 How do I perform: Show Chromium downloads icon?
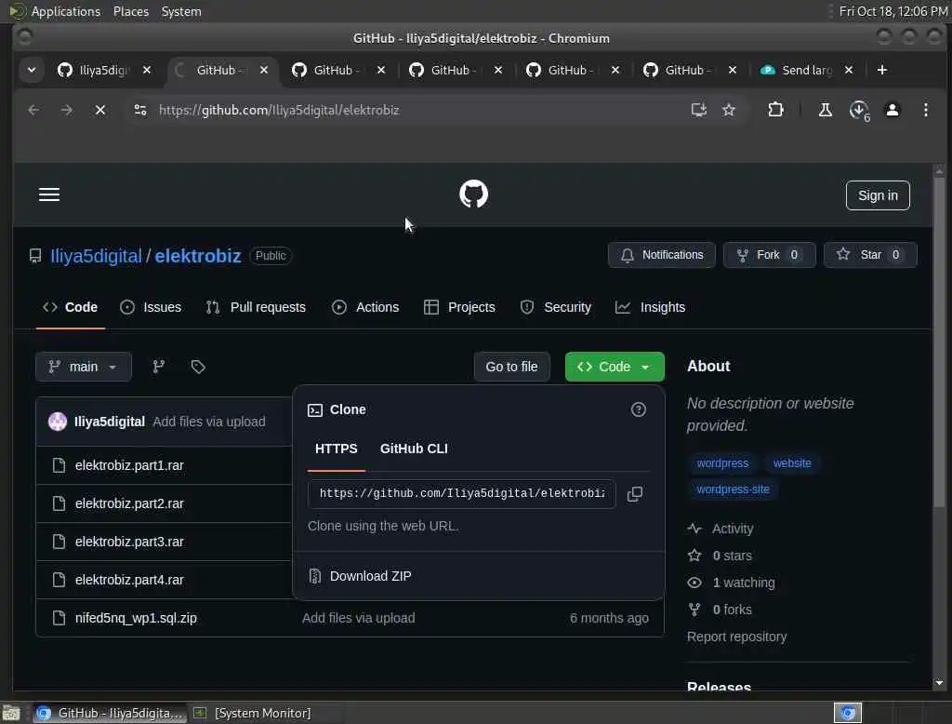[858, 110]
